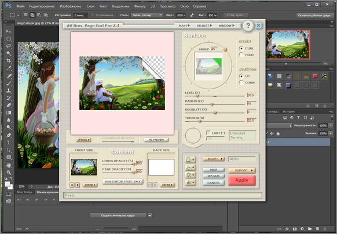This screenshot has height=234, width=337.
Task: Click the NO PREVIEW button
Action: coord(156,140)
